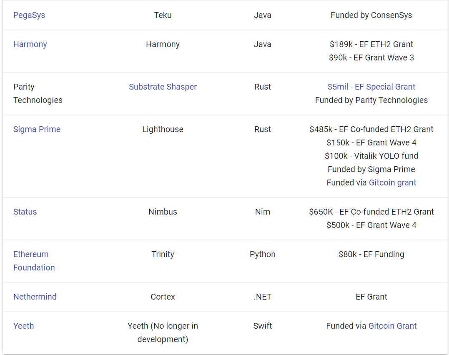This screenshot has height=355, width=449.
Task: Open the Substrate Shasper client link
Action: coord(163,87)
